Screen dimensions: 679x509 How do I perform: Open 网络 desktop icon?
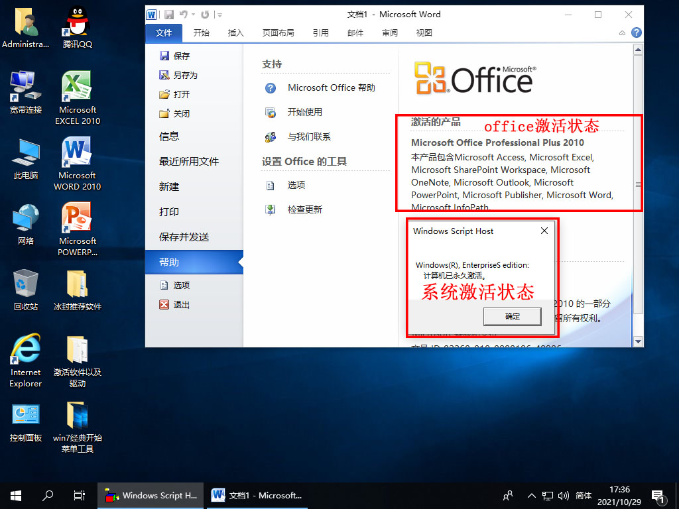pos(26,224)
